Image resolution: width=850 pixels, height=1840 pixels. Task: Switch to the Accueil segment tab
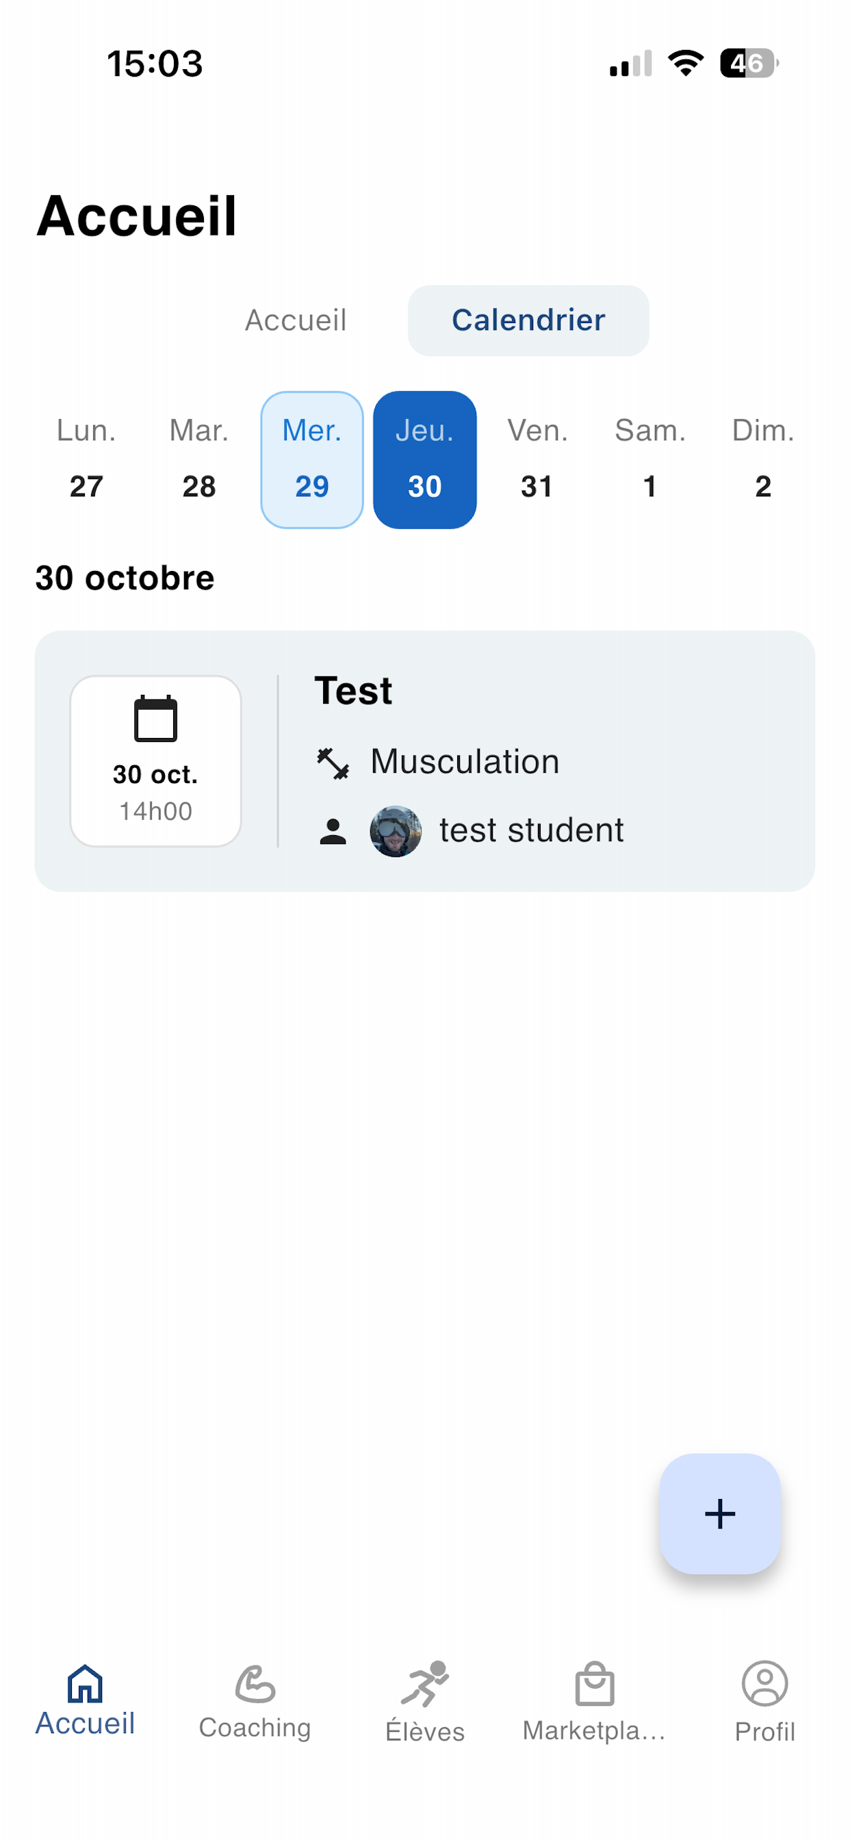(x=296, y=320)
